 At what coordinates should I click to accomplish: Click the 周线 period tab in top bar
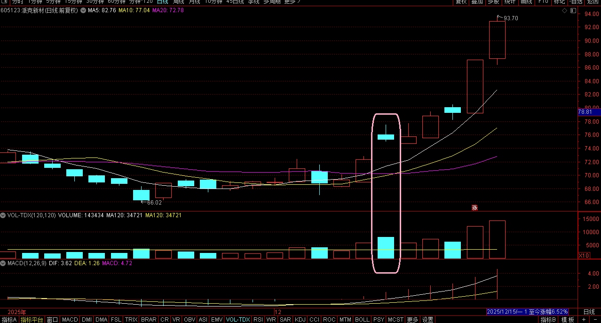pos(178,2)
